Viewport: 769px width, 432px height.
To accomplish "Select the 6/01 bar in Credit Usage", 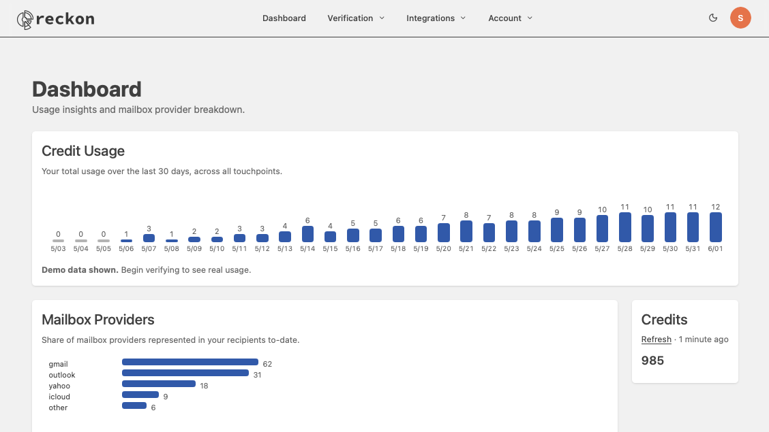I will pos(716,227).
